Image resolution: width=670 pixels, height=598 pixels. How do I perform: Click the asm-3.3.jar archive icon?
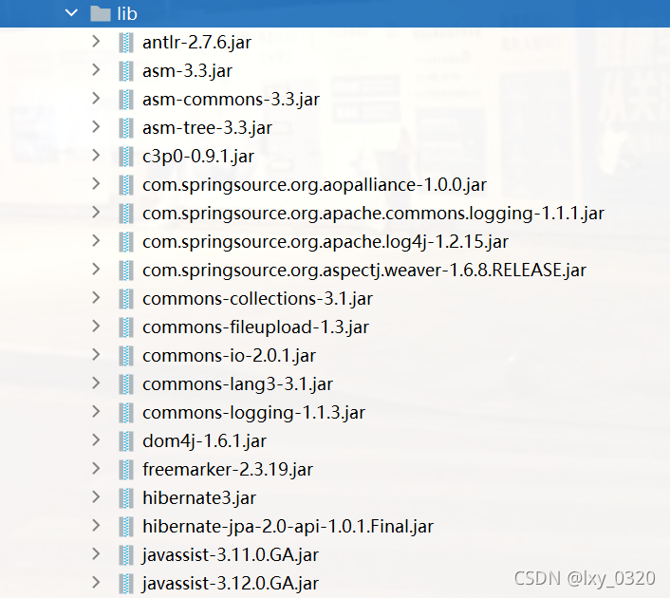(x=126, y=71)
